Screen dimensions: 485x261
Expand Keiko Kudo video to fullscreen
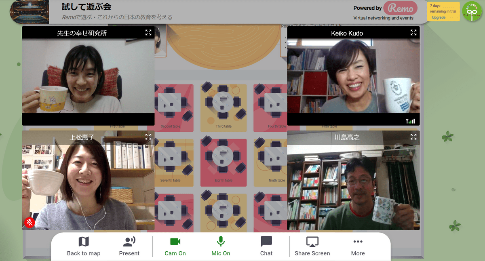[x=413, y=33]
